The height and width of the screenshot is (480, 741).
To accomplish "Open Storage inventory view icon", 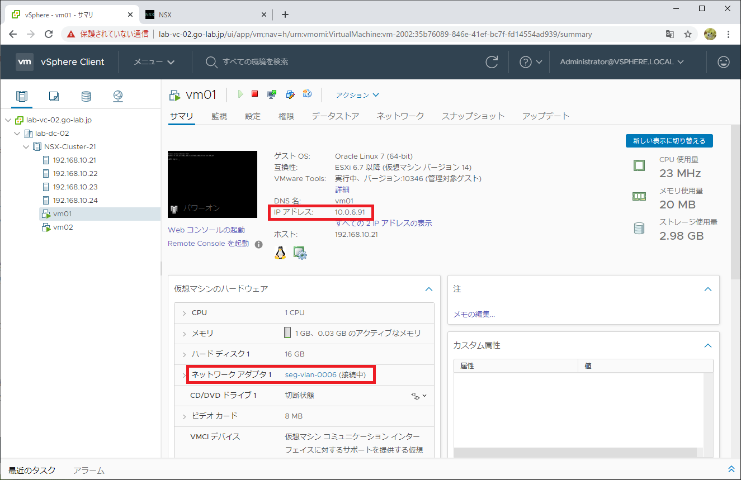I will point(86,96).
